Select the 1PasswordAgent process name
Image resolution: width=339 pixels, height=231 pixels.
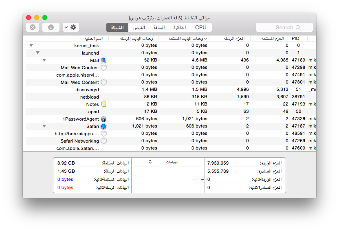pos(81,119)
